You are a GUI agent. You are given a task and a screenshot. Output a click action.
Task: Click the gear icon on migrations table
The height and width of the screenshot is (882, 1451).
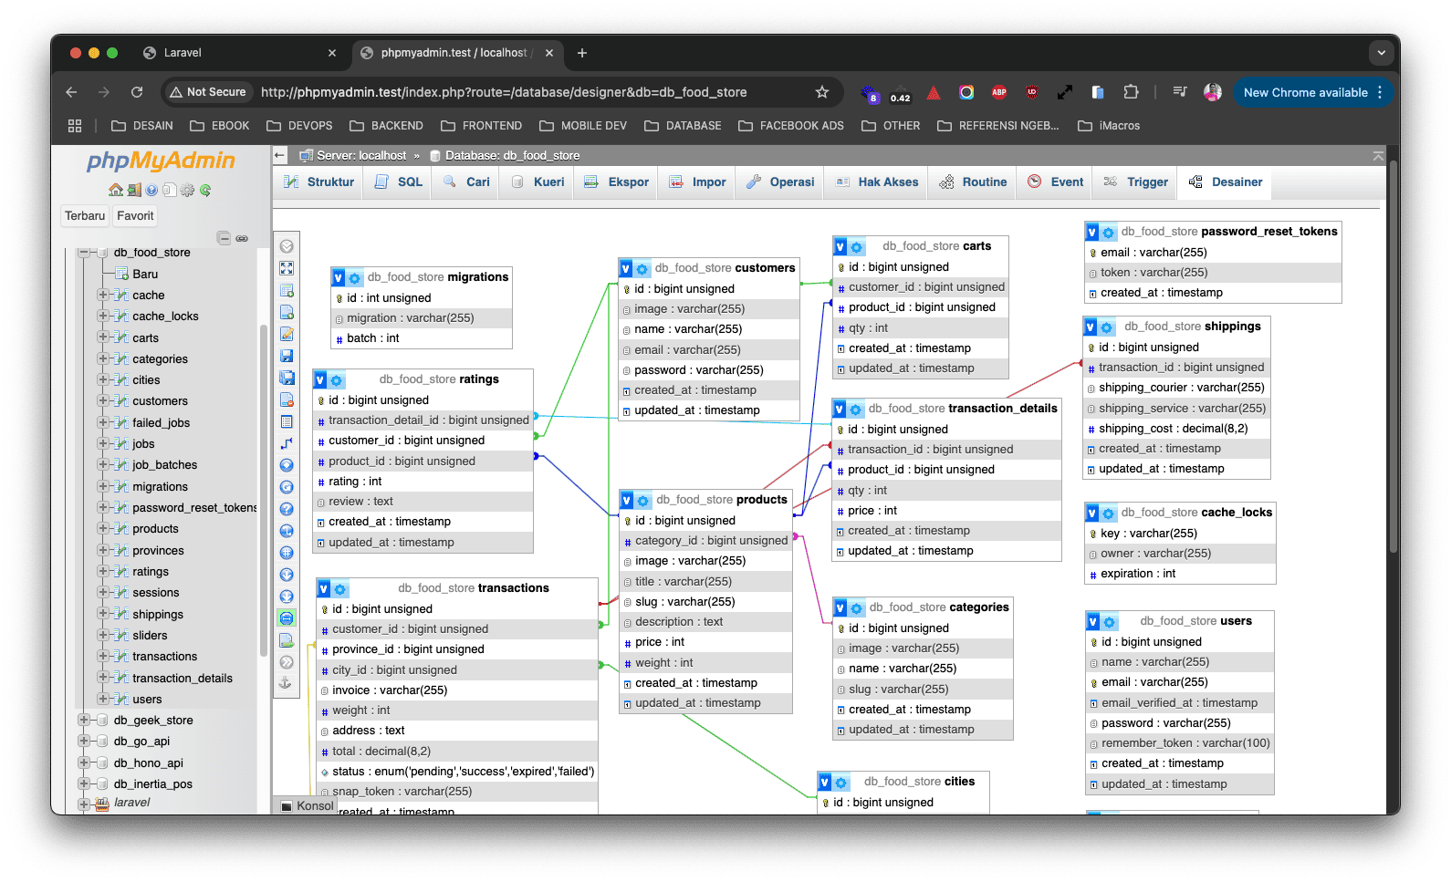click(355, 277)
